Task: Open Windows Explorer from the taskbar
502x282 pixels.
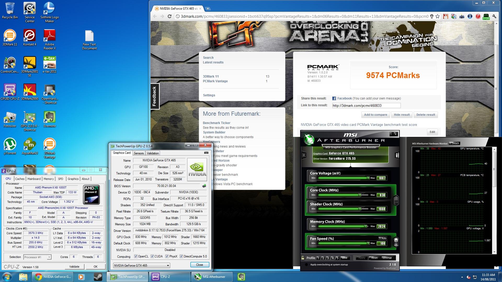Action: pyautogui.click(x=23, y=277)
